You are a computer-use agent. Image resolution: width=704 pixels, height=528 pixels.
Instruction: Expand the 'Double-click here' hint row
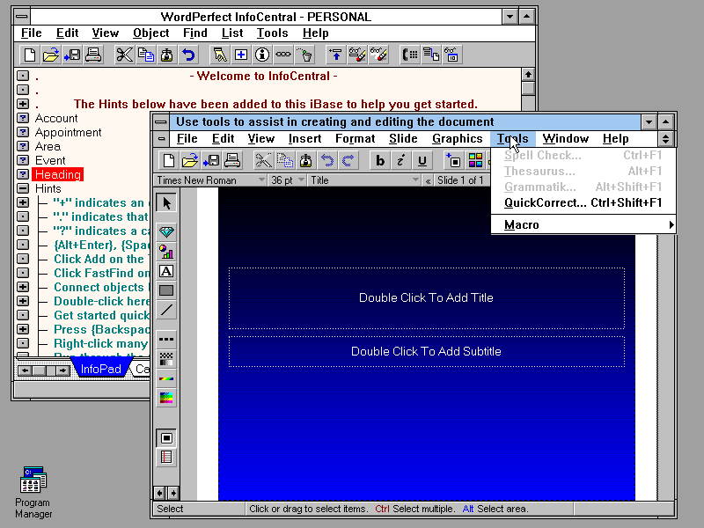coord(23,301)
